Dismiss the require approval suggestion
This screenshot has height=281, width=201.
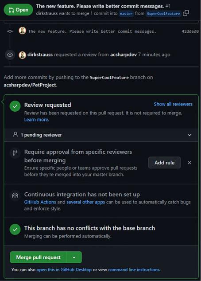tap(189, 163)
